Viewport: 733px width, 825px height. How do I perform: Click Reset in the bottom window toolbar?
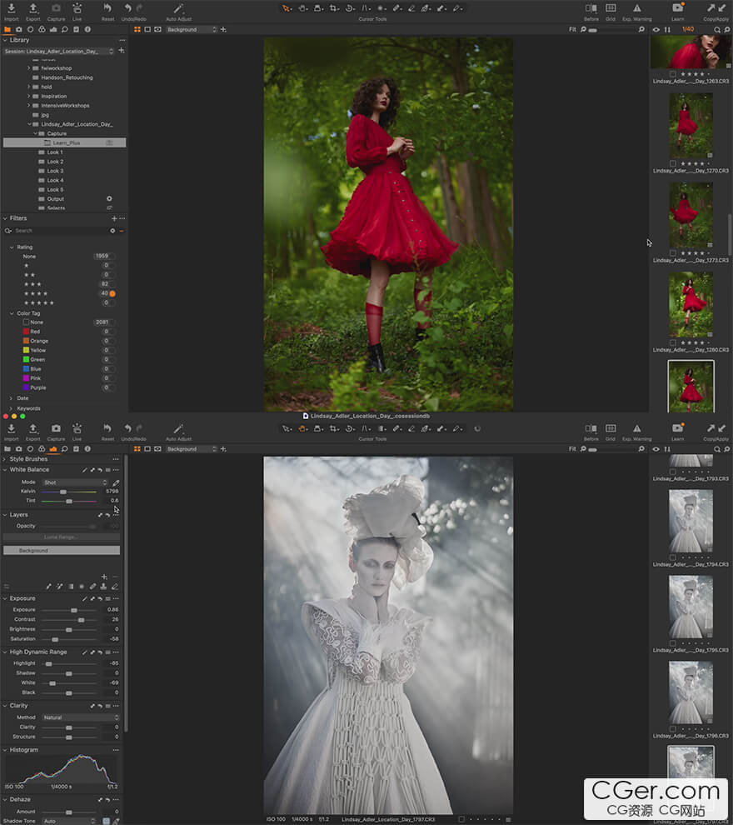coord(107,432)
